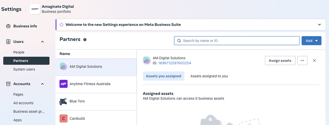Click the AM Digital Solutions ID link
The height and width of the screenshot is (125, 329).
point(174,63)
